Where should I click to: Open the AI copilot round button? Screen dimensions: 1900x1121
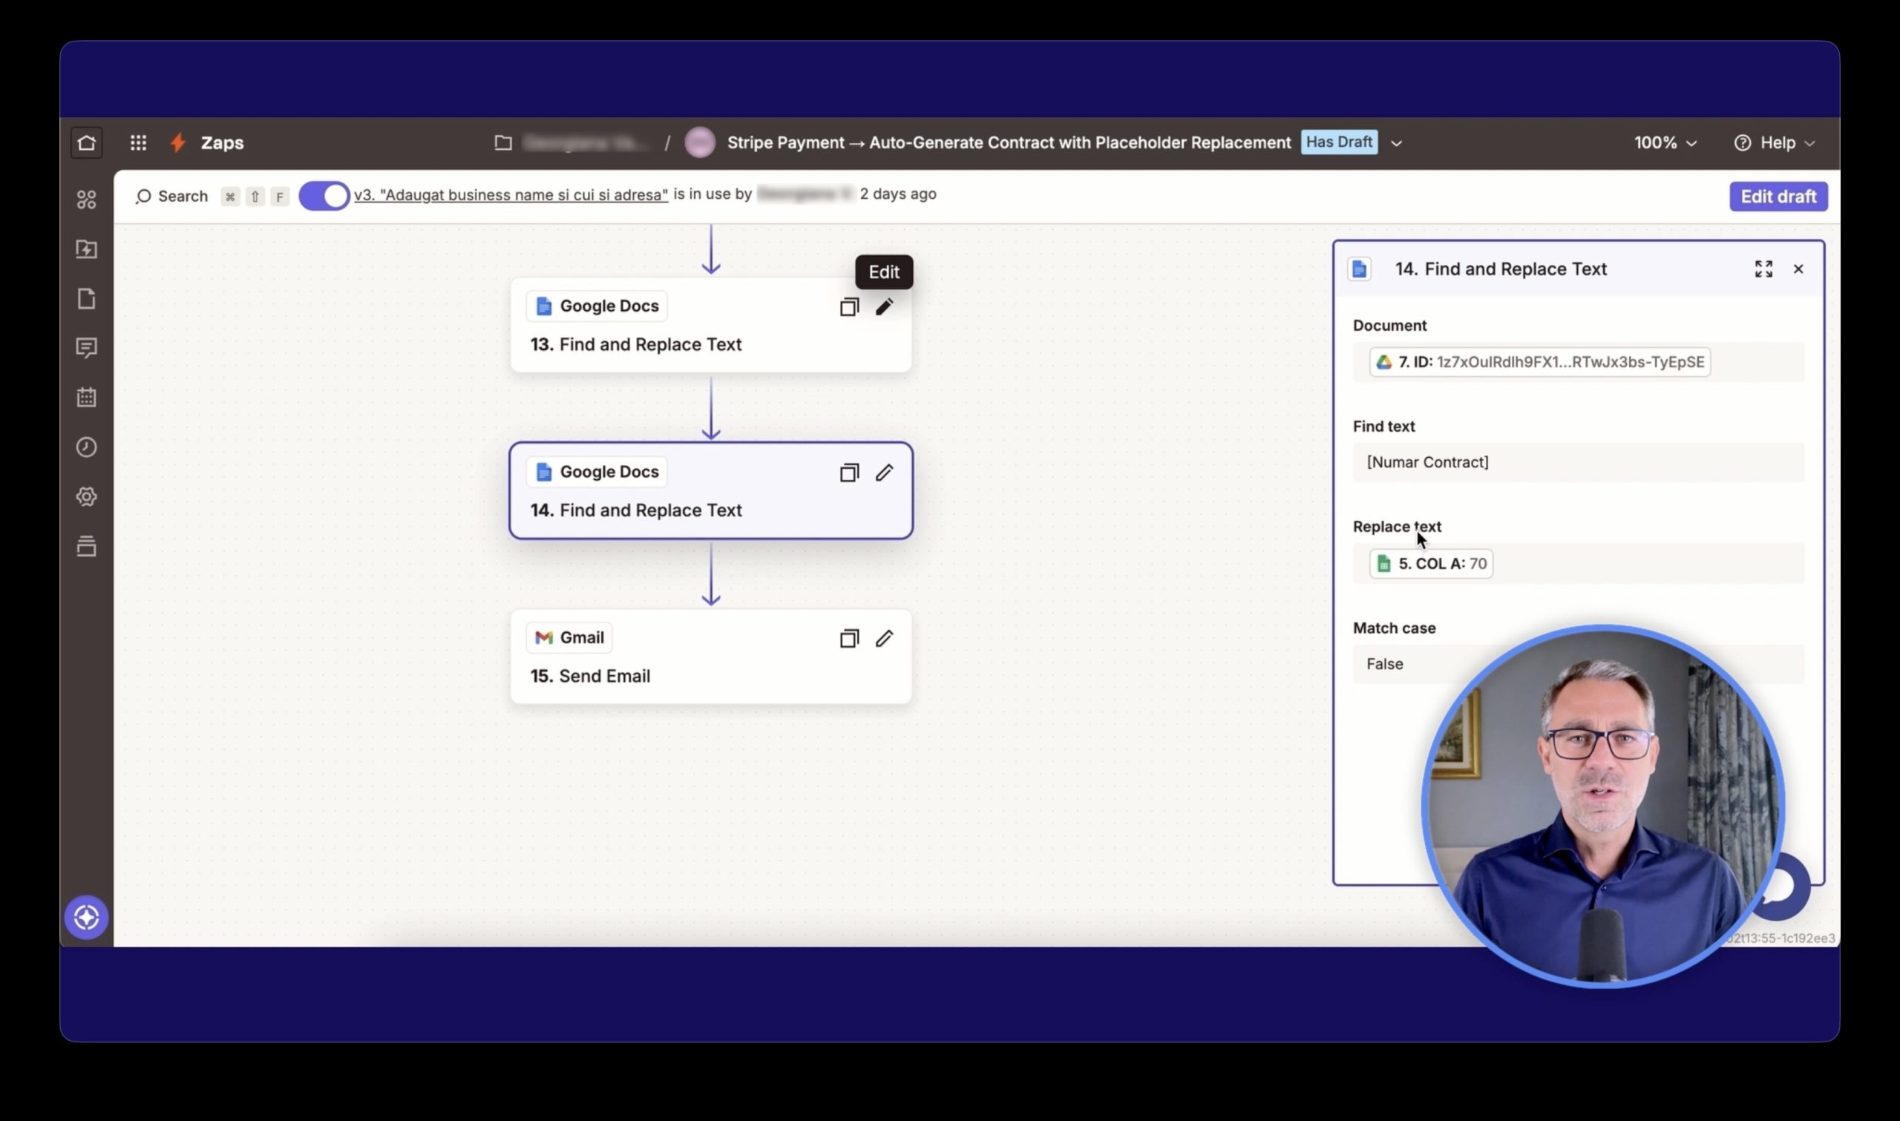[86, 918]
